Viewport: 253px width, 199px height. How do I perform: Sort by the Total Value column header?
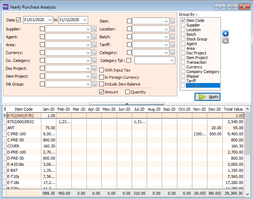(233, 109)
